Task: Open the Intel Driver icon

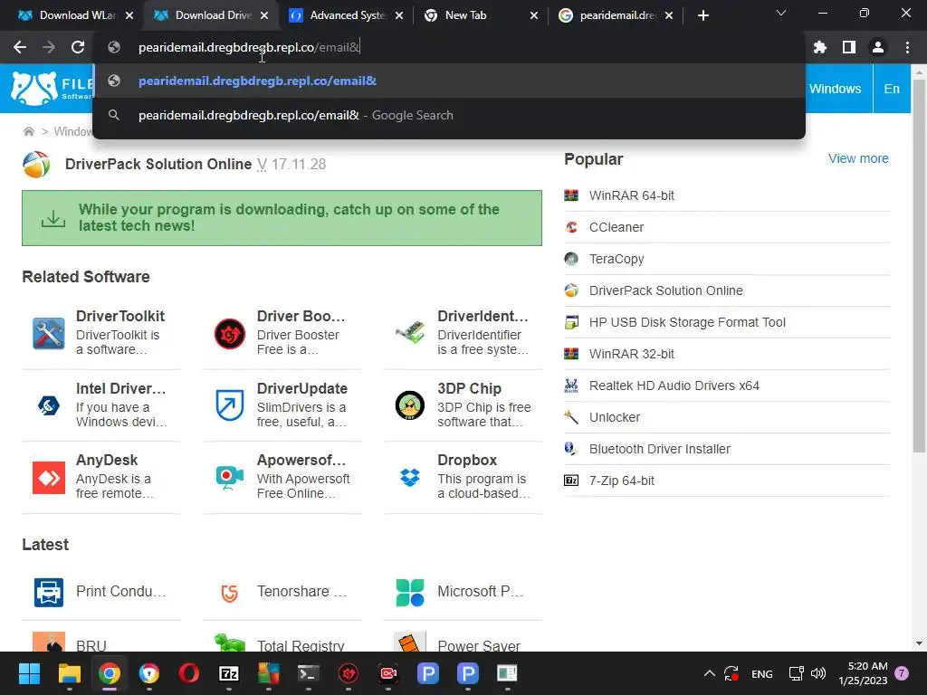Action: [x=49, y=405]
